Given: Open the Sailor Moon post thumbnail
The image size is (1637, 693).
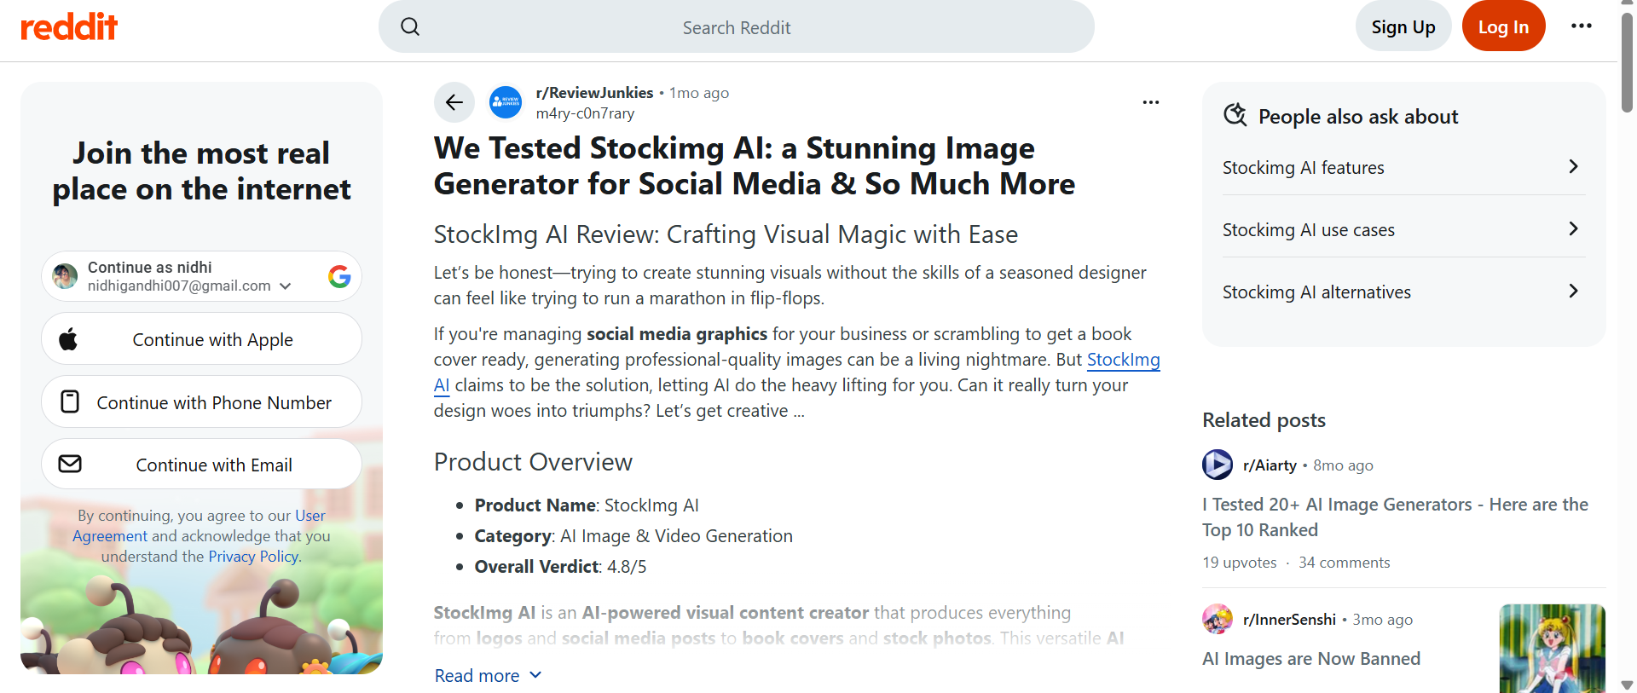Looking at the screenshot, I should 1552,648.
